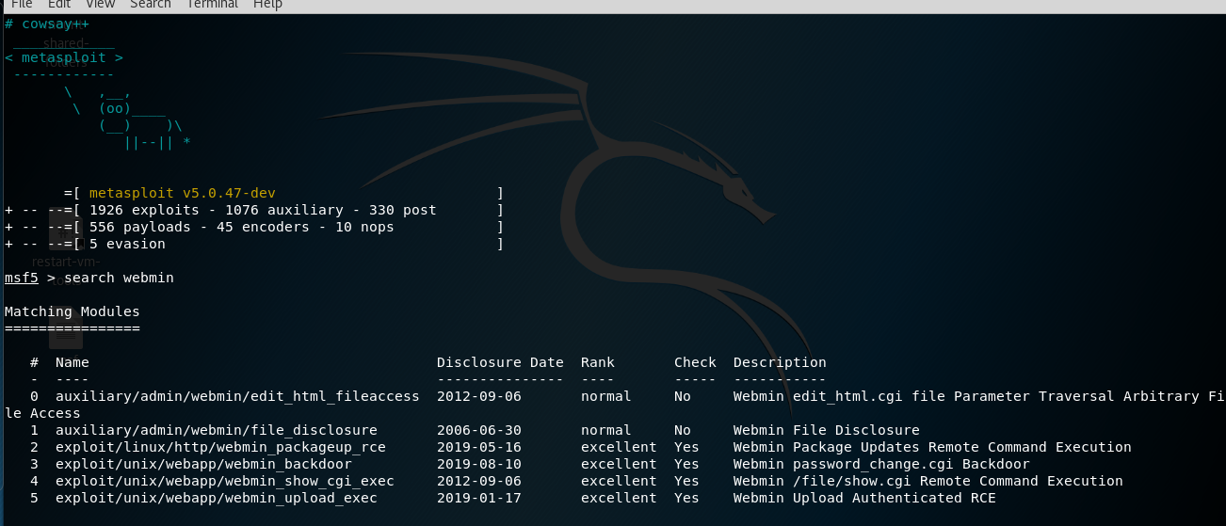
Task: Click the '5 evasion' banner line
Action: (127, 245)
